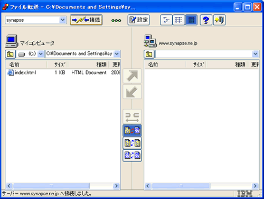
Task: Click the HTML Document type cell
Action: [89, 73]
